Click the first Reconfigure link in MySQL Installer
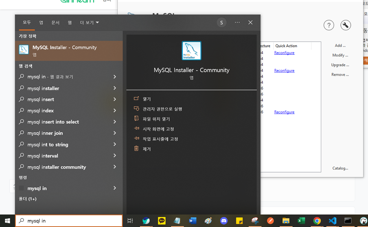Screen dimensions: 368x227 284,53
